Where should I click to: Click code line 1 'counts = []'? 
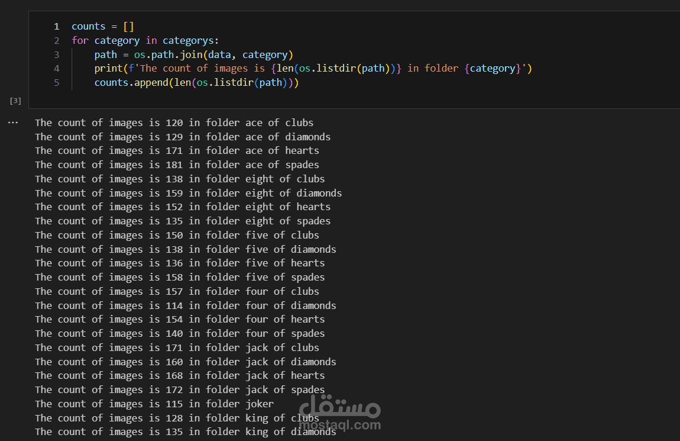tap(103, 27)
